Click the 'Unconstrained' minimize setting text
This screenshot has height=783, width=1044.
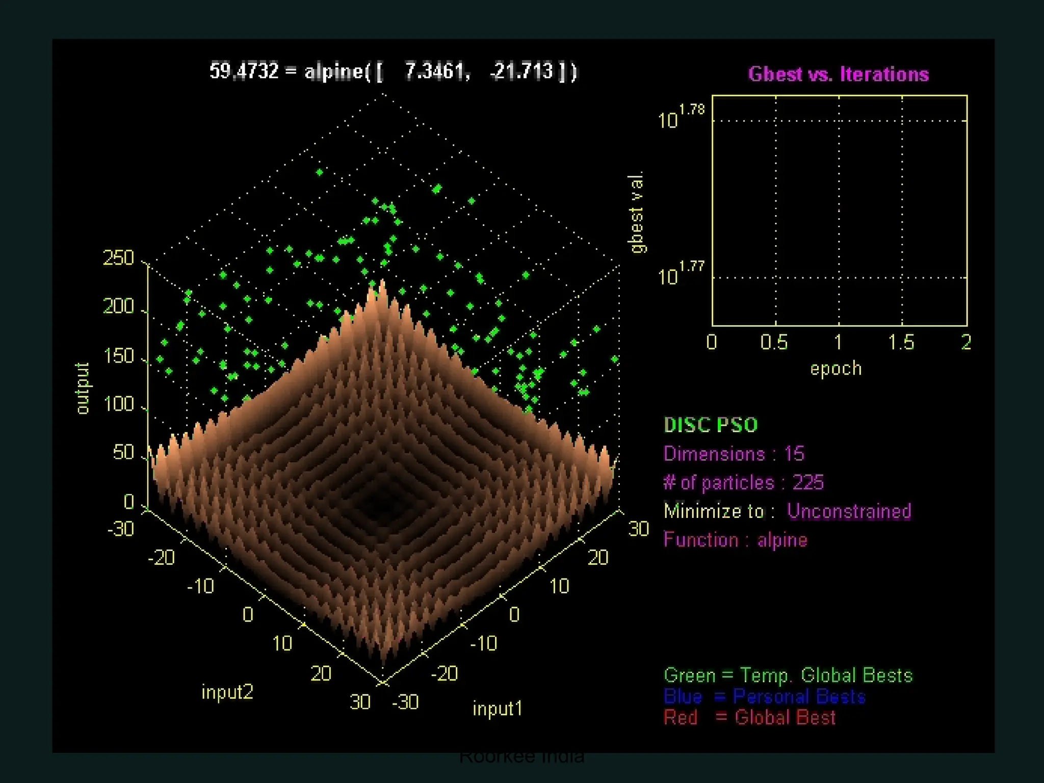(x=849, y=511)
